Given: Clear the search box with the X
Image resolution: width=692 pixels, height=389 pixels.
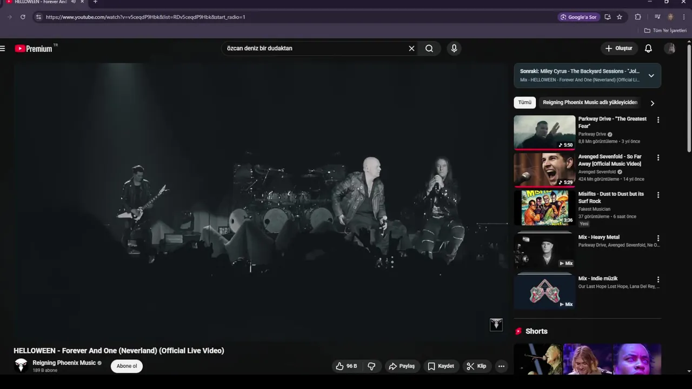Looking at the screenshot, I should (x=411, y=48).
